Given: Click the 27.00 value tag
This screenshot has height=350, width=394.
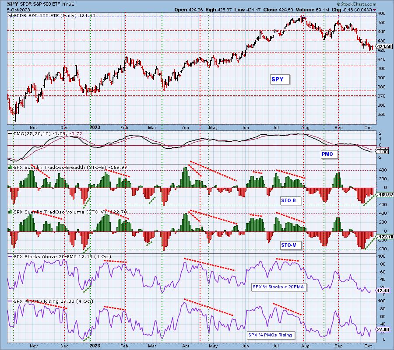Looking at the screenshot, I should click(383, 330).
